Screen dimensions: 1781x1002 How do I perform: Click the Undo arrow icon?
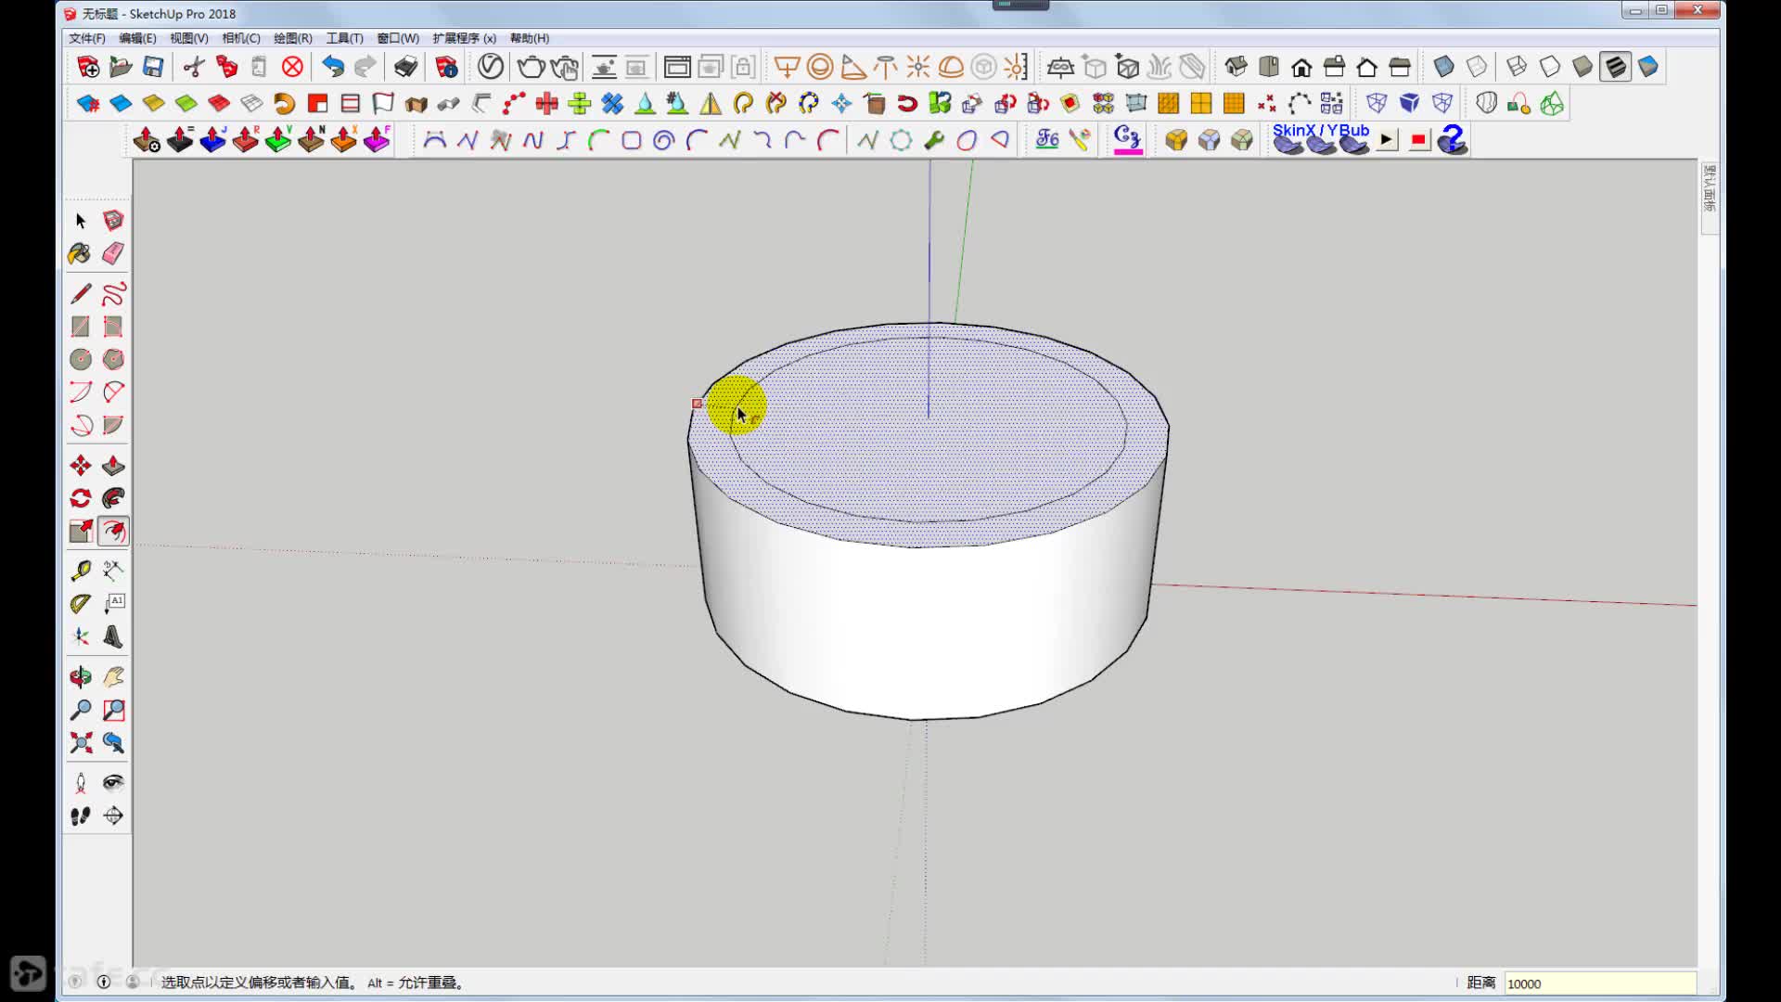coord(332,67)
